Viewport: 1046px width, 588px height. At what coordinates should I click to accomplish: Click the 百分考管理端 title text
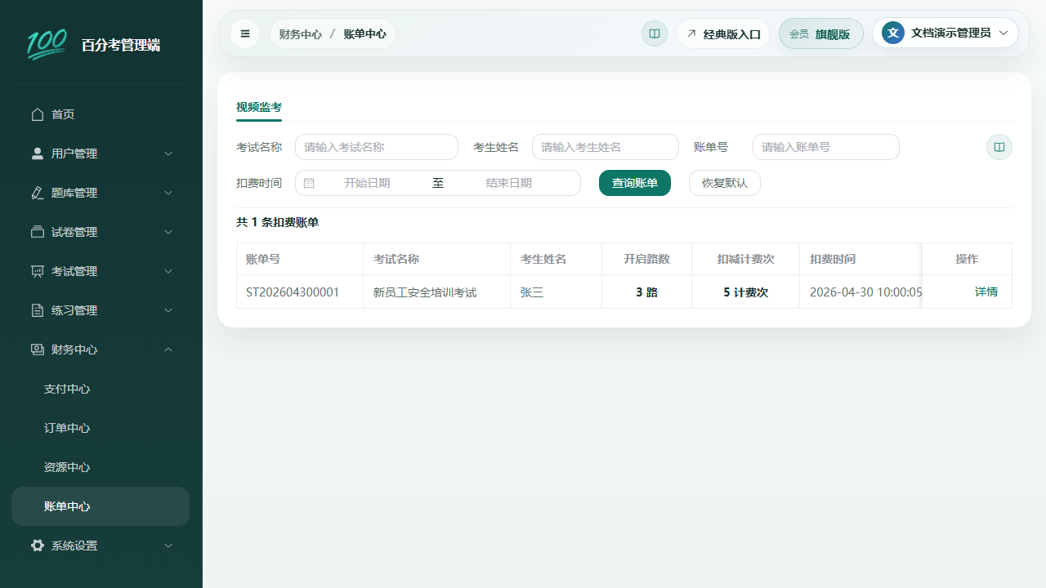(121, 45)
